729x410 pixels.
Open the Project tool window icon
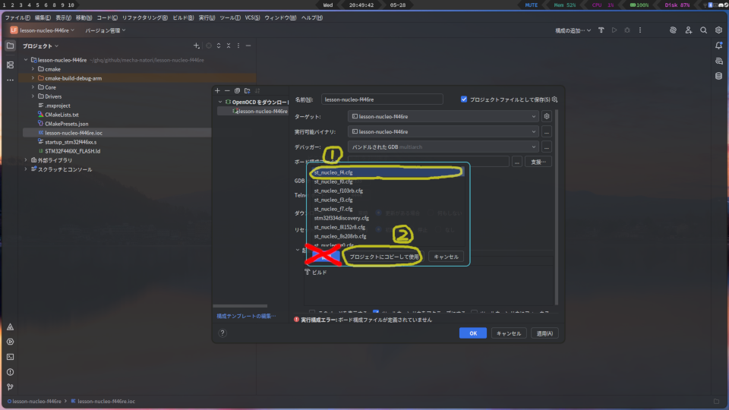point(10,46)
